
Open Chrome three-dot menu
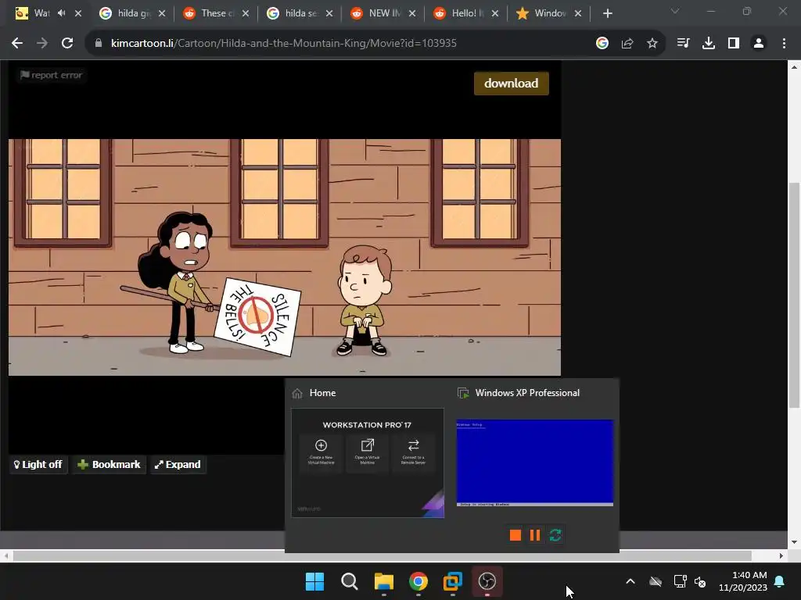pyautogui.click(x=784, y=44)
